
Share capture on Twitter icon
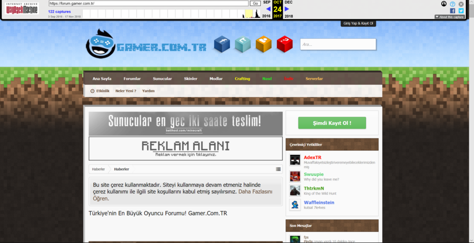(x=461, y=11)
